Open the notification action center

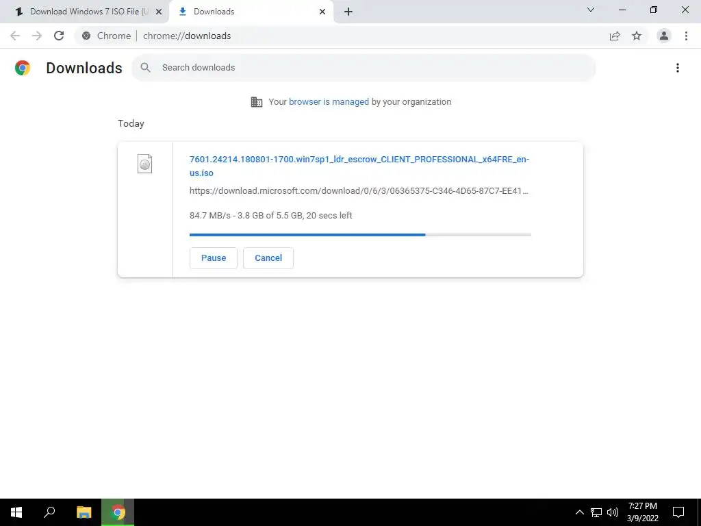pyautogui.click(x=678, y=512)
